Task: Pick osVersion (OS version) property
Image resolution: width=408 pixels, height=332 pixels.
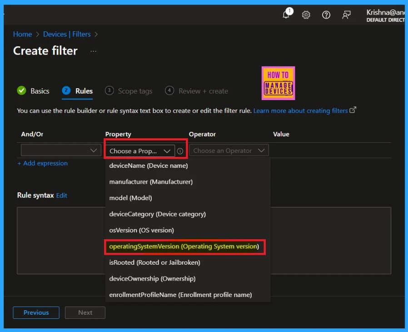Action: 188,230
